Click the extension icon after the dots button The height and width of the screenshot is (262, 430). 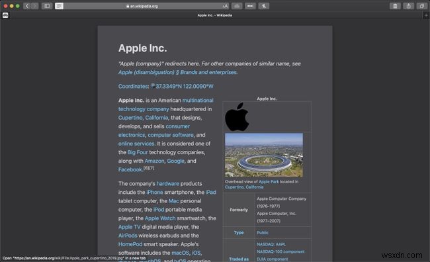263,6
